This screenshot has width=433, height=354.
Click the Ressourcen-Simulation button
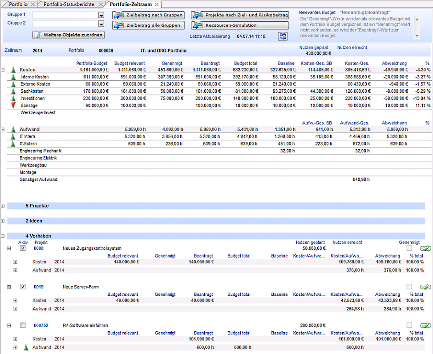point(240,25)
